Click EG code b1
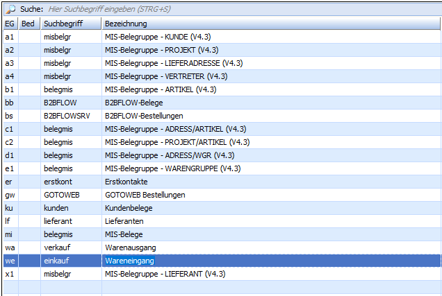The height and width of the screenshot is (296, 442). point(9,89)
